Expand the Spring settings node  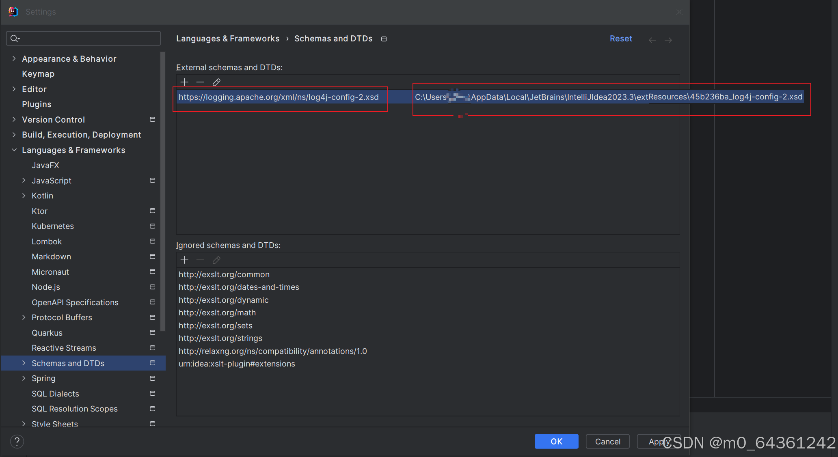24,378
